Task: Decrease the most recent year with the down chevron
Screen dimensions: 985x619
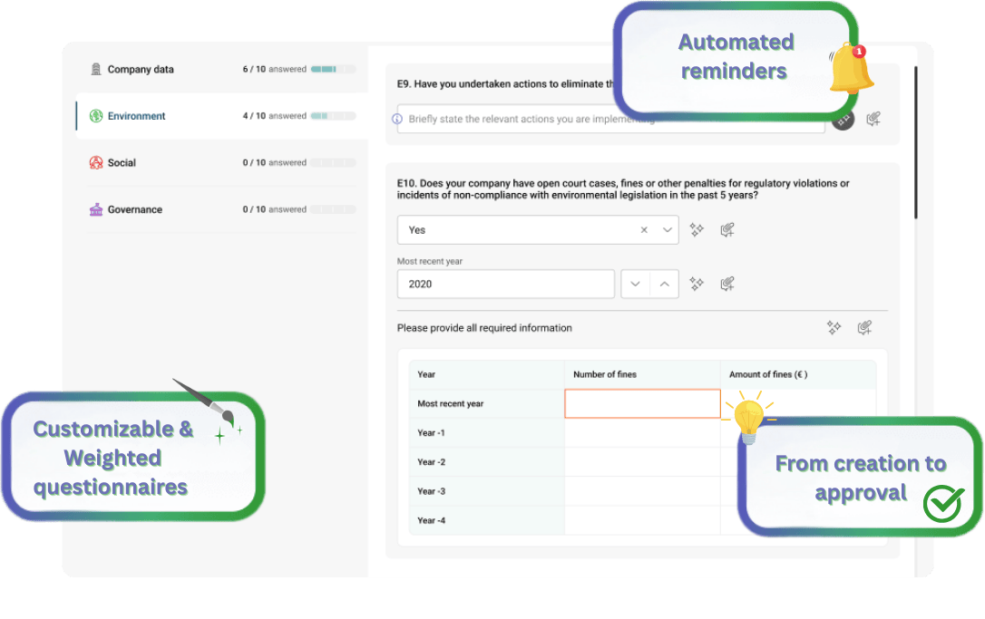Action: [635, 284]
